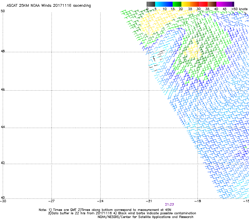Click the longitude label -21
Screen dimensions: 249x219
pyautogui.click(x=149, y=201)
